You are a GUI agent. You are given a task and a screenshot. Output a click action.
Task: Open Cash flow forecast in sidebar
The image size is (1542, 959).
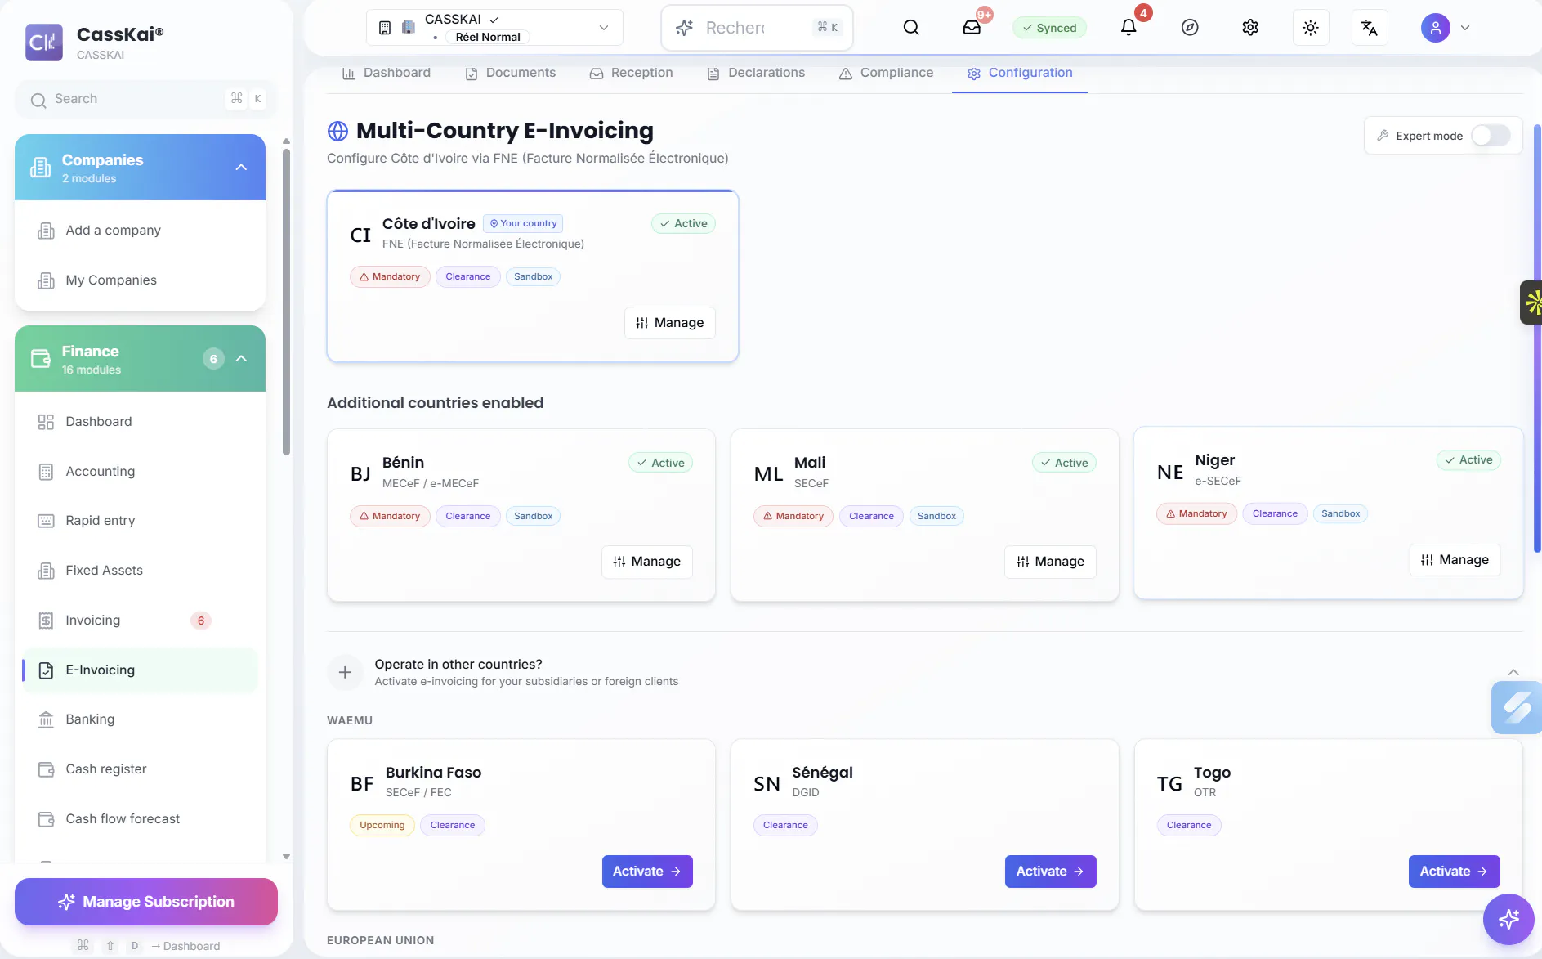pyautogui.click(x=140, y=819)
